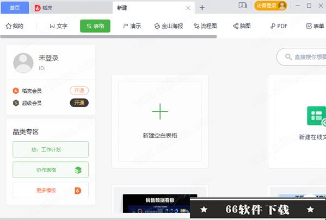Click the green online document icon

click(x=316, y=116)
